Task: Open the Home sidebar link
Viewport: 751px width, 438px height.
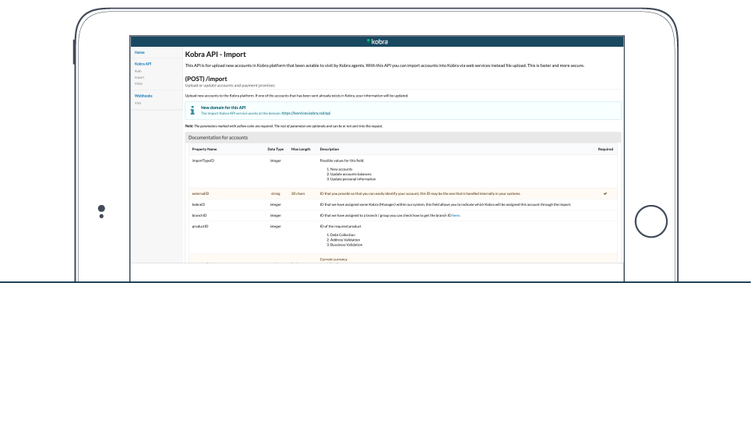Action: coord(139,52)
